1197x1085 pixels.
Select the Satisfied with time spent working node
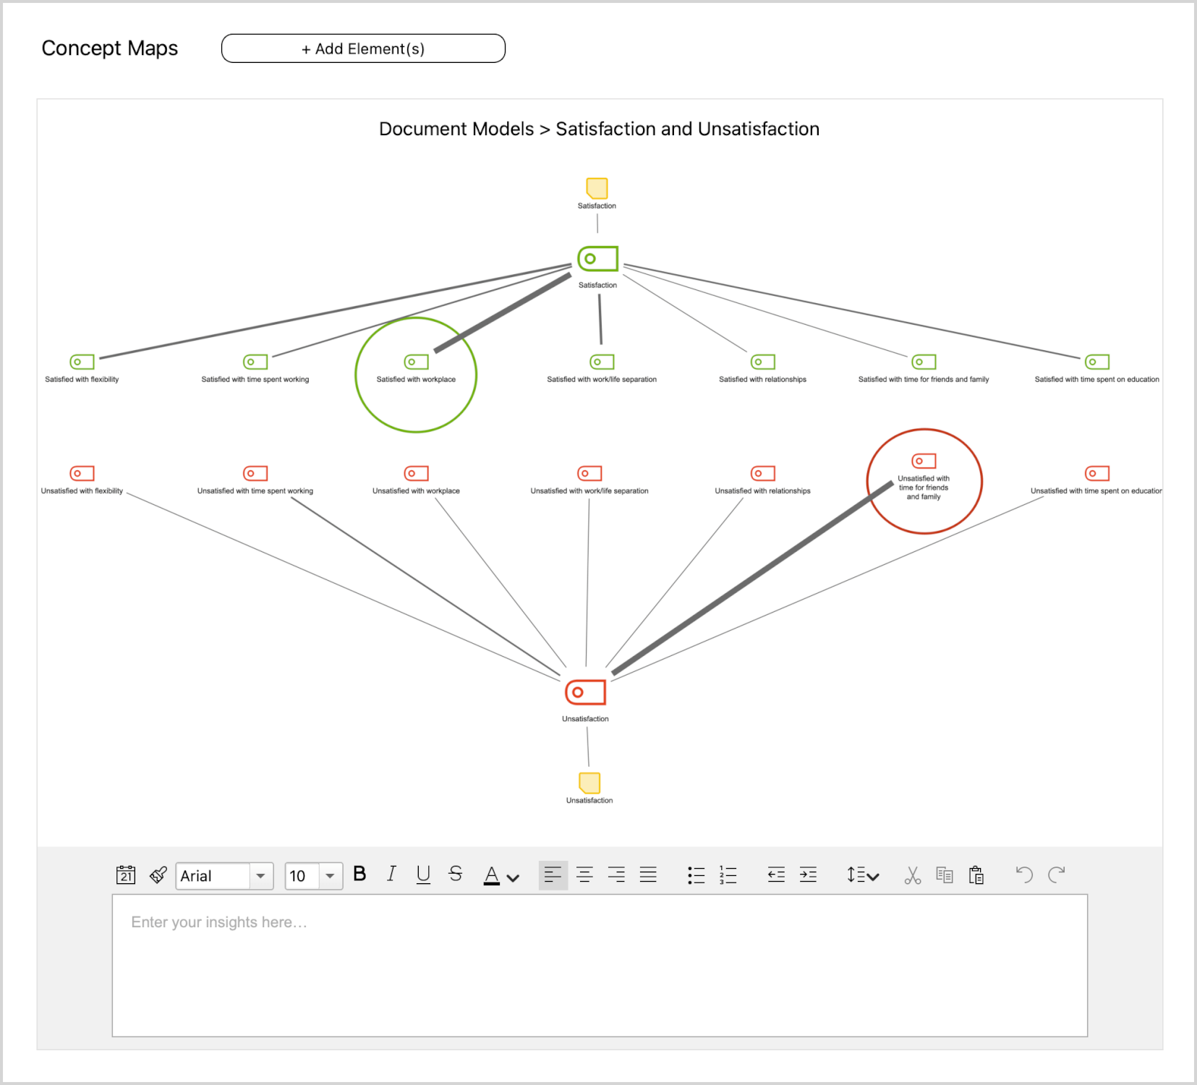[x=255, y=362]
